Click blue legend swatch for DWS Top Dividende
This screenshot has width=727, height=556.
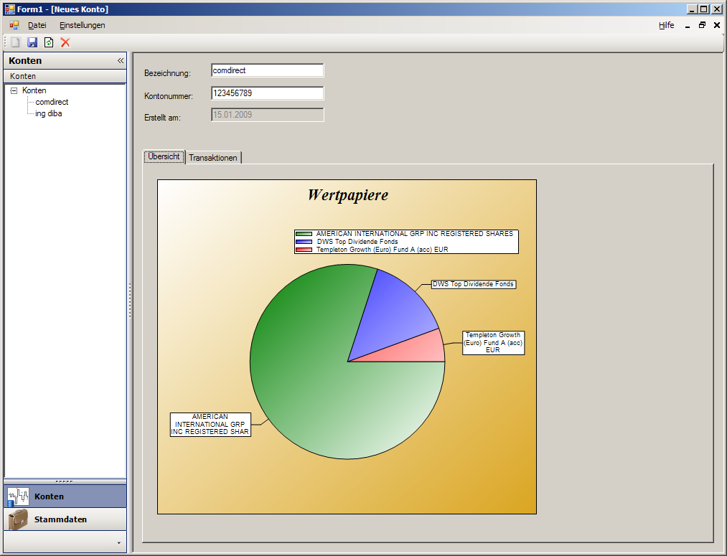click(x=304, y=242)
